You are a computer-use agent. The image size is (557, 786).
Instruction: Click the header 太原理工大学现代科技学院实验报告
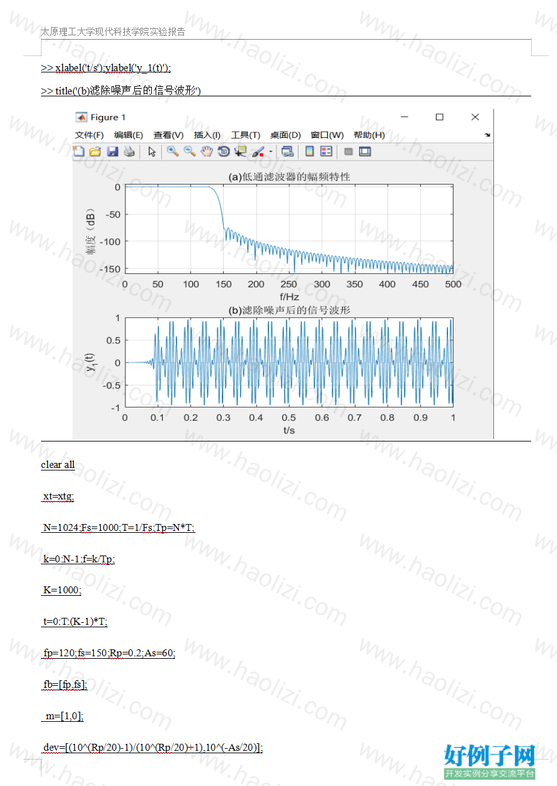coord(113,31)
